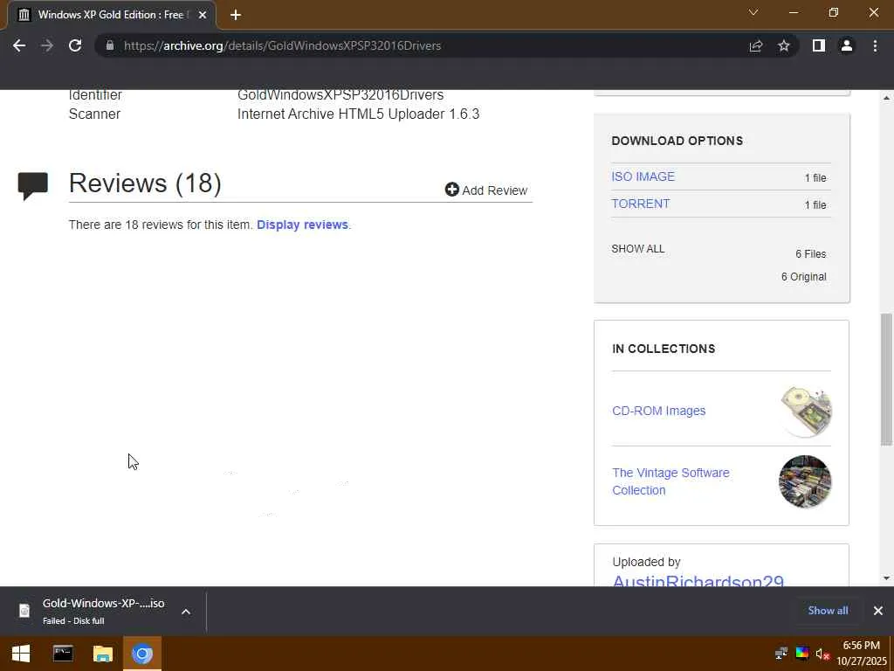Click the page vertical scrollbar thumb
Image resolution: width=894 pixels, height=671 pixels.
[886, 379]
